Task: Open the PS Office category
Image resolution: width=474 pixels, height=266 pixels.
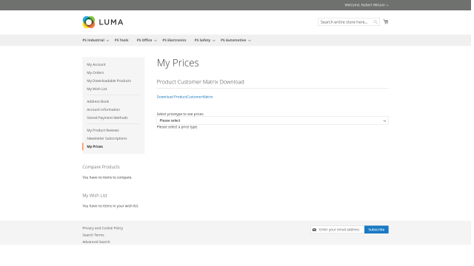Action: click(x=144, y=40)
